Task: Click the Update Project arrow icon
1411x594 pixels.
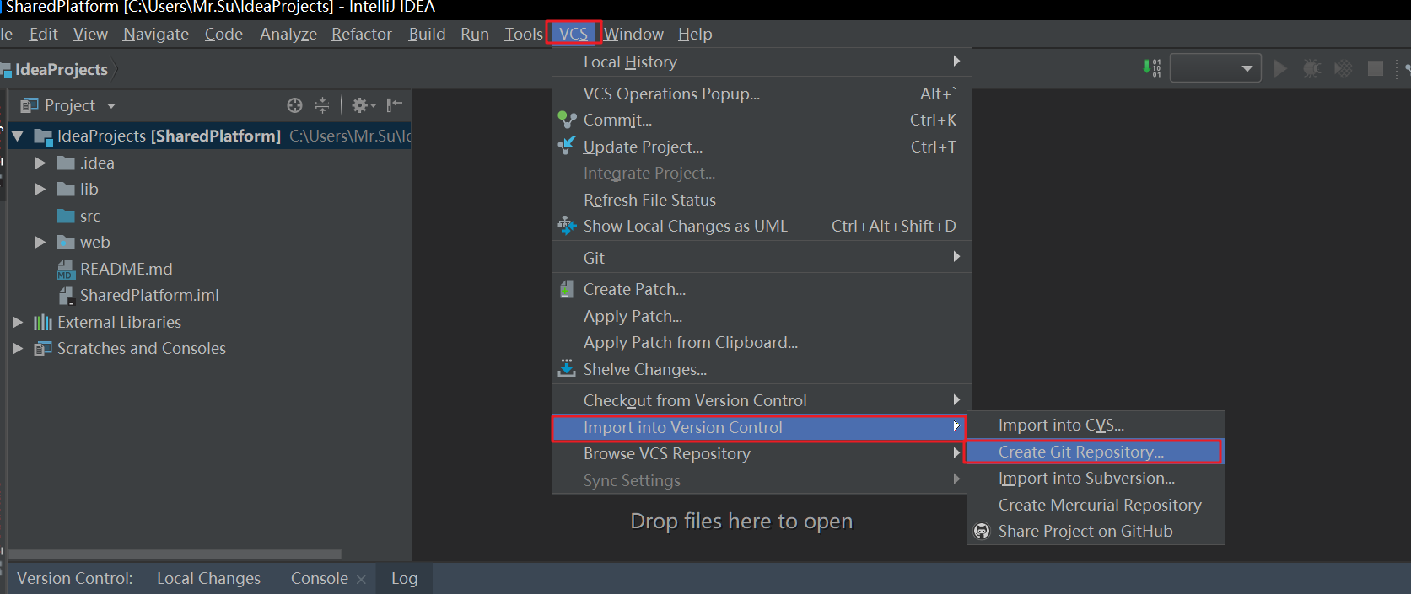Action: click(x=568, y=146)
